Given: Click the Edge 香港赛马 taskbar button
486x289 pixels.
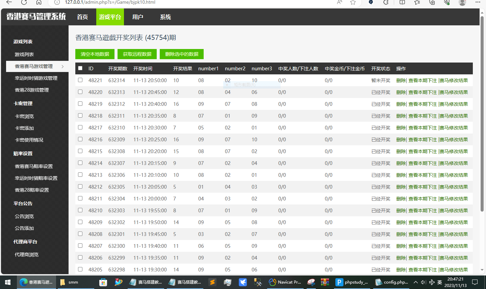Looking at the screenshot, I should 36,282.
